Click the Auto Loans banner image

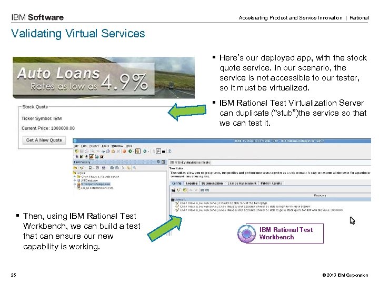[104, 77]
